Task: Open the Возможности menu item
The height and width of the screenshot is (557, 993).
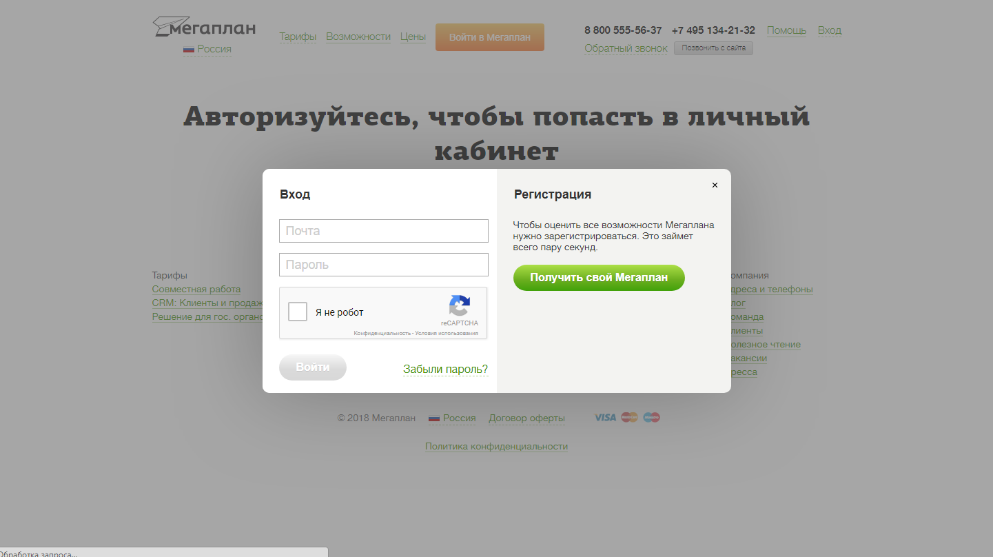Action: [358, 37]
